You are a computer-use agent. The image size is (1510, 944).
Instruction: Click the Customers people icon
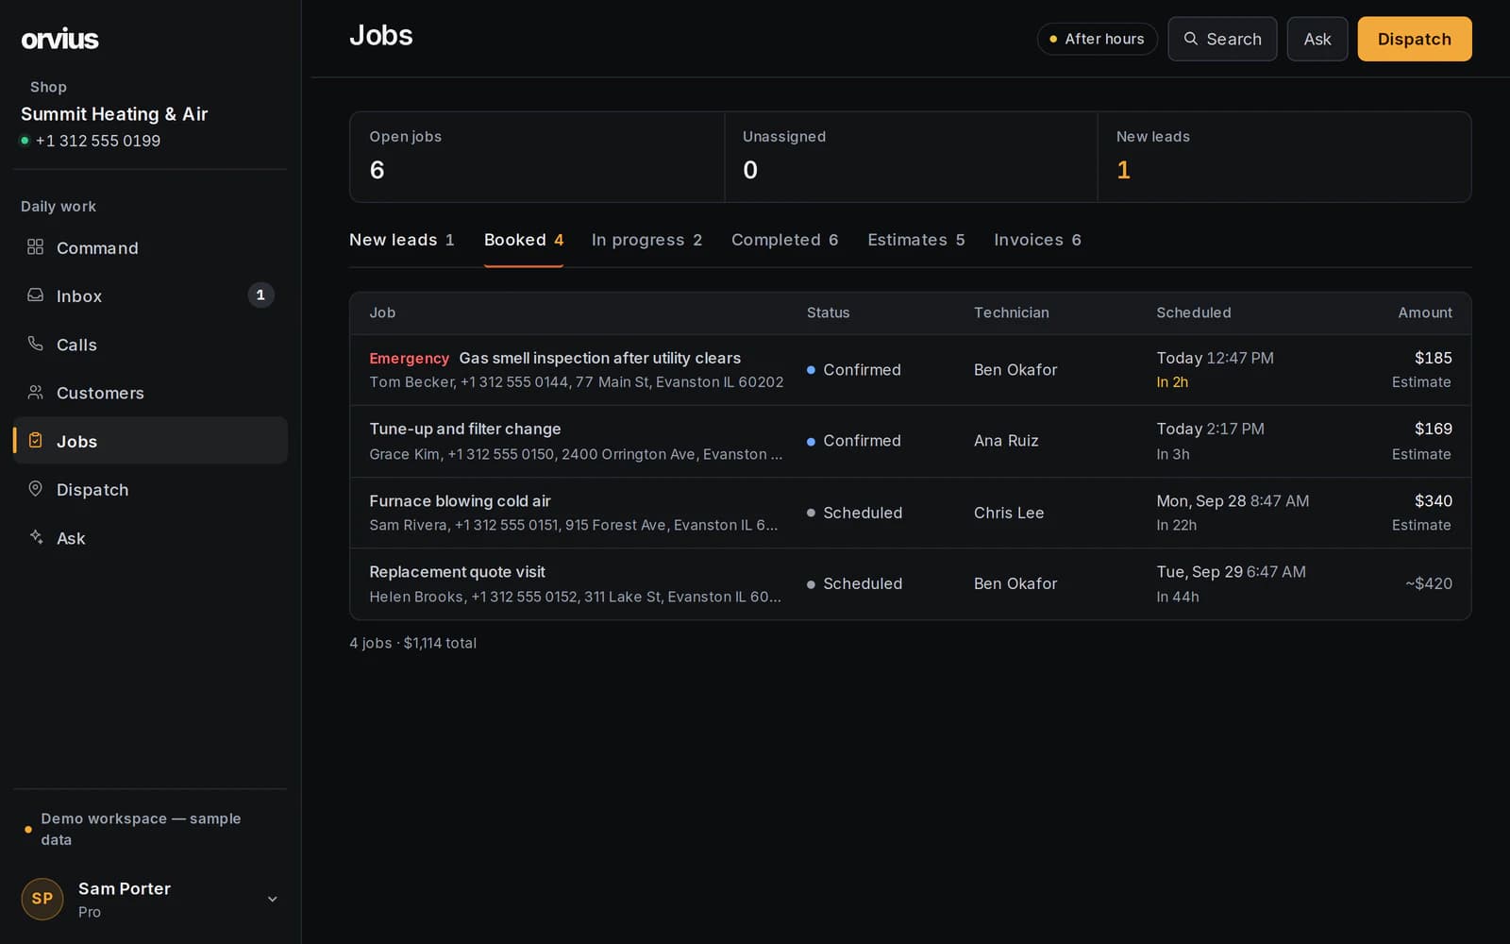(35, 392)
